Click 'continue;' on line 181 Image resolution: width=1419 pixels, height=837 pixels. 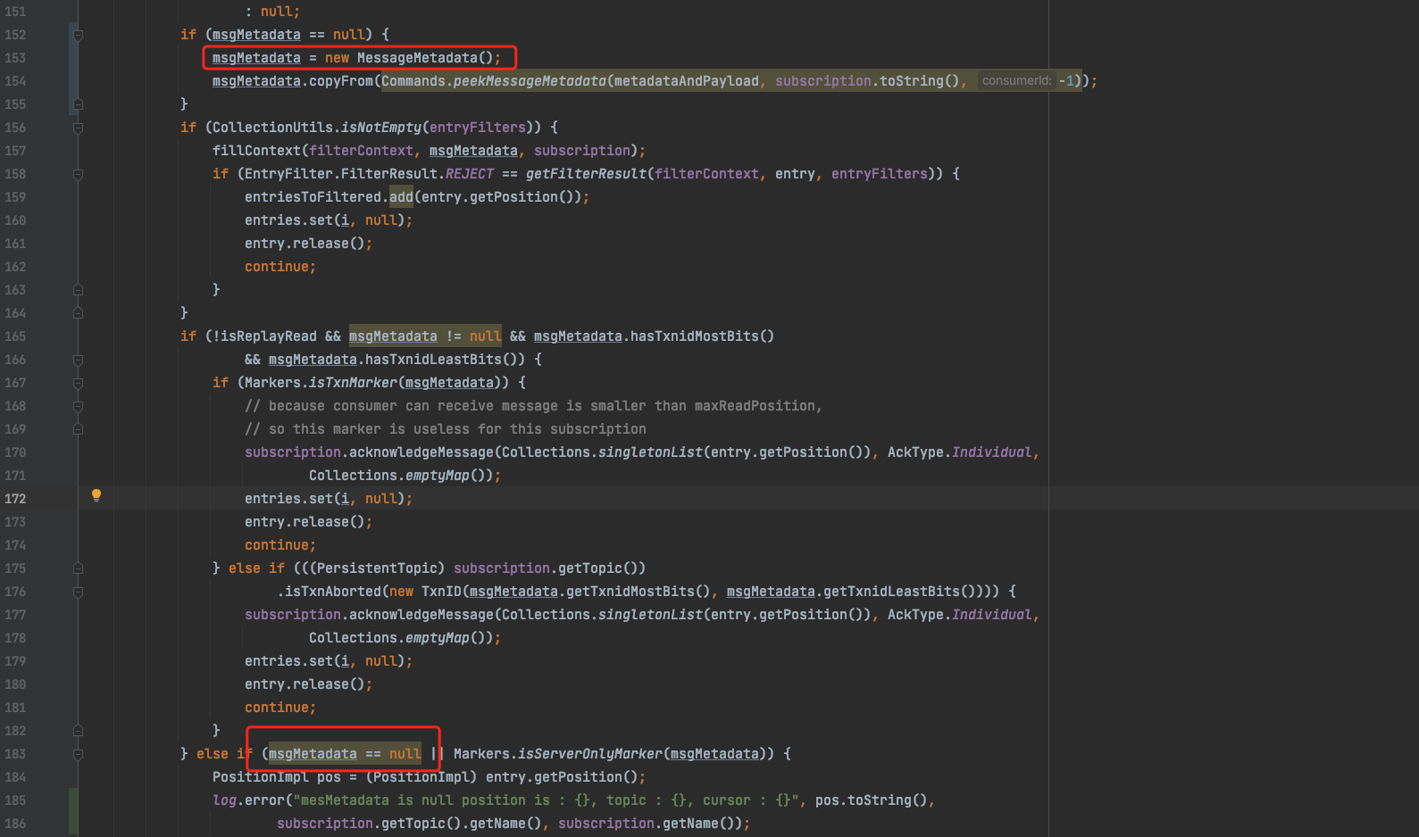point(280,708)
